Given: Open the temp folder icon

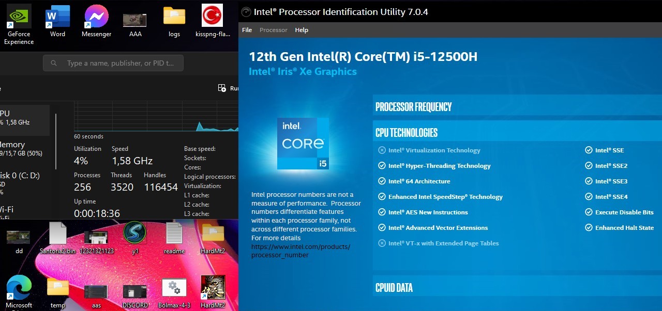Looking at the screenshot, I should point(58,287).
